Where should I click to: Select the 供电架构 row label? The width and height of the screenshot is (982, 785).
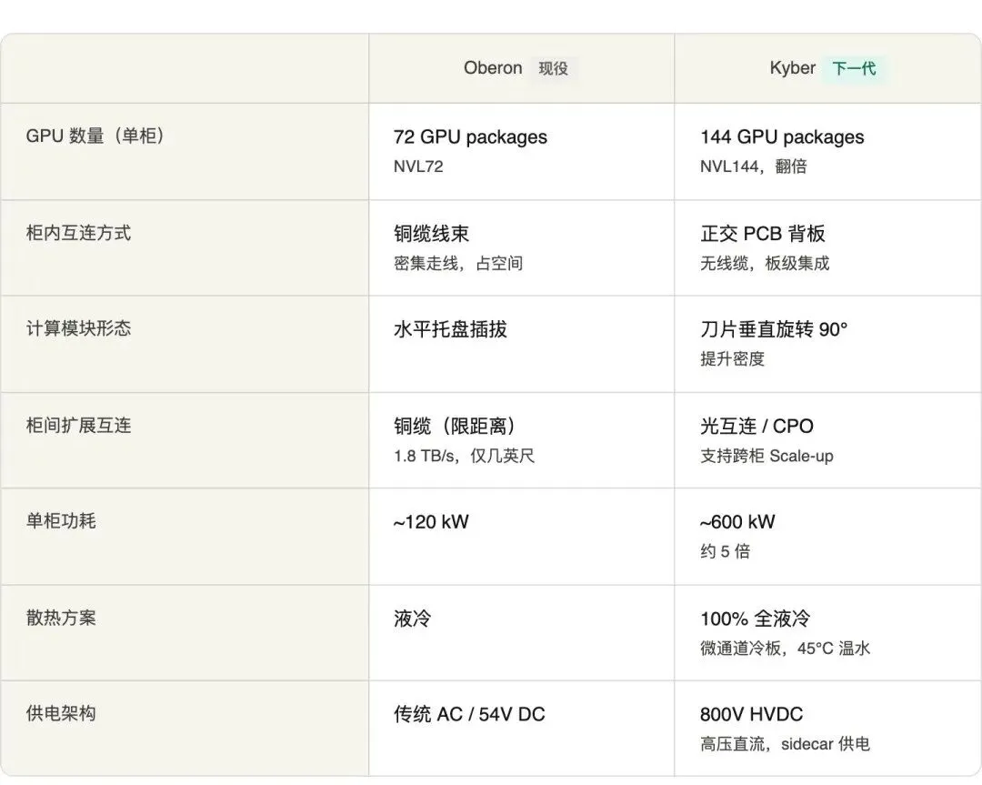pyautogui.click(x=61, y=713)
